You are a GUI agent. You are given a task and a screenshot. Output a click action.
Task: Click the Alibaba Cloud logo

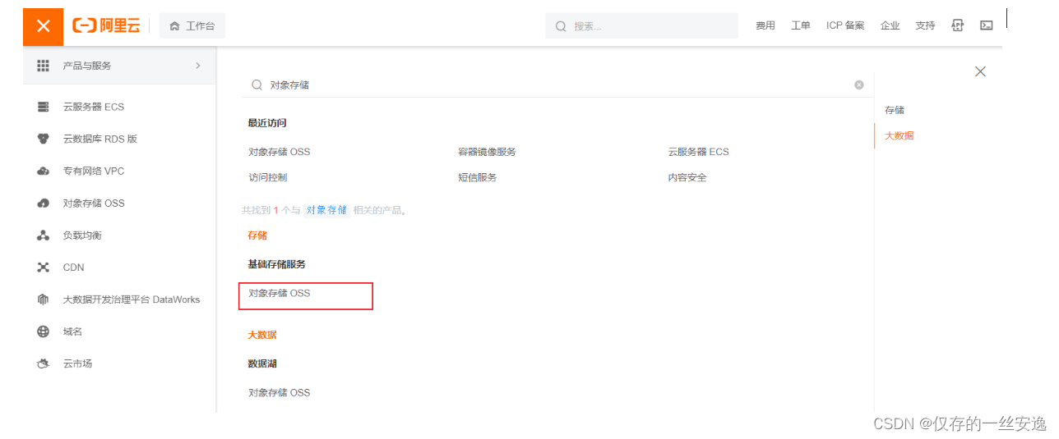pyautogui.click(x=106, y=26)
